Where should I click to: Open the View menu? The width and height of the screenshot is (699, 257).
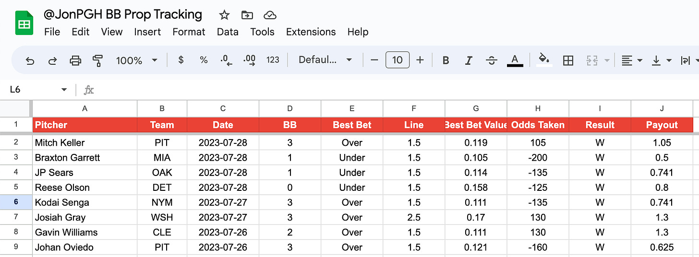[112, 32]
